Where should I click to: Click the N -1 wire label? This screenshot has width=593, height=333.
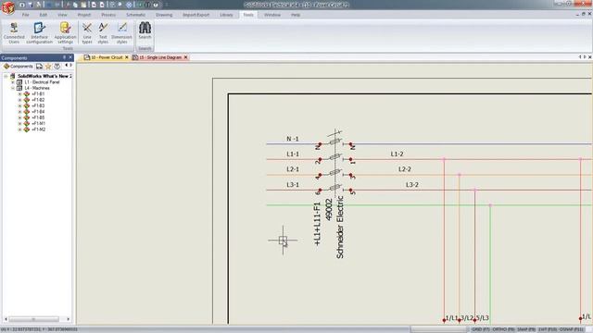pos(293,139)
